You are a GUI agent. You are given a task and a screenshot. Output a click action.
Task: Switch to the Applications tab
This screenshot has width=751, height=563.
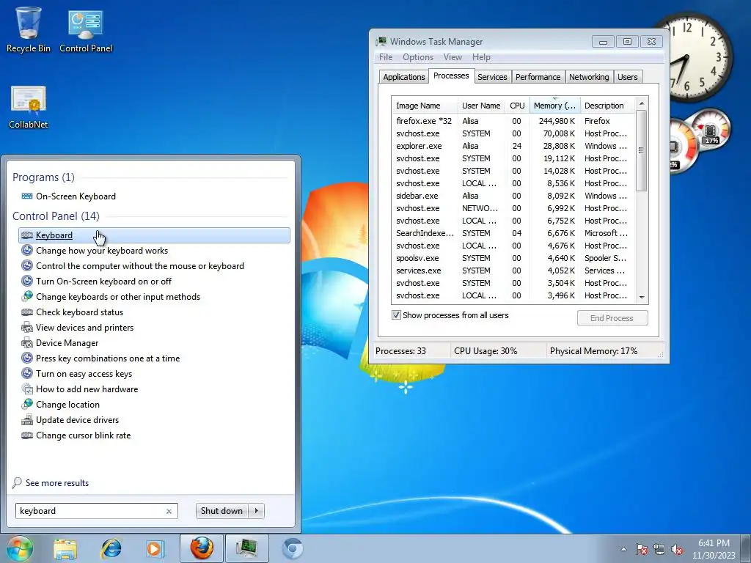point(404,76)
